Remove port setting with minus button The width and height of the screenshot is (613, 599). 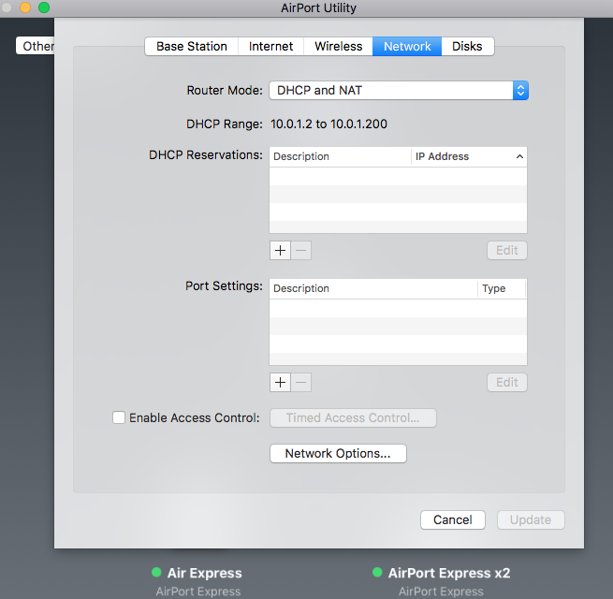tap(301, 382)
